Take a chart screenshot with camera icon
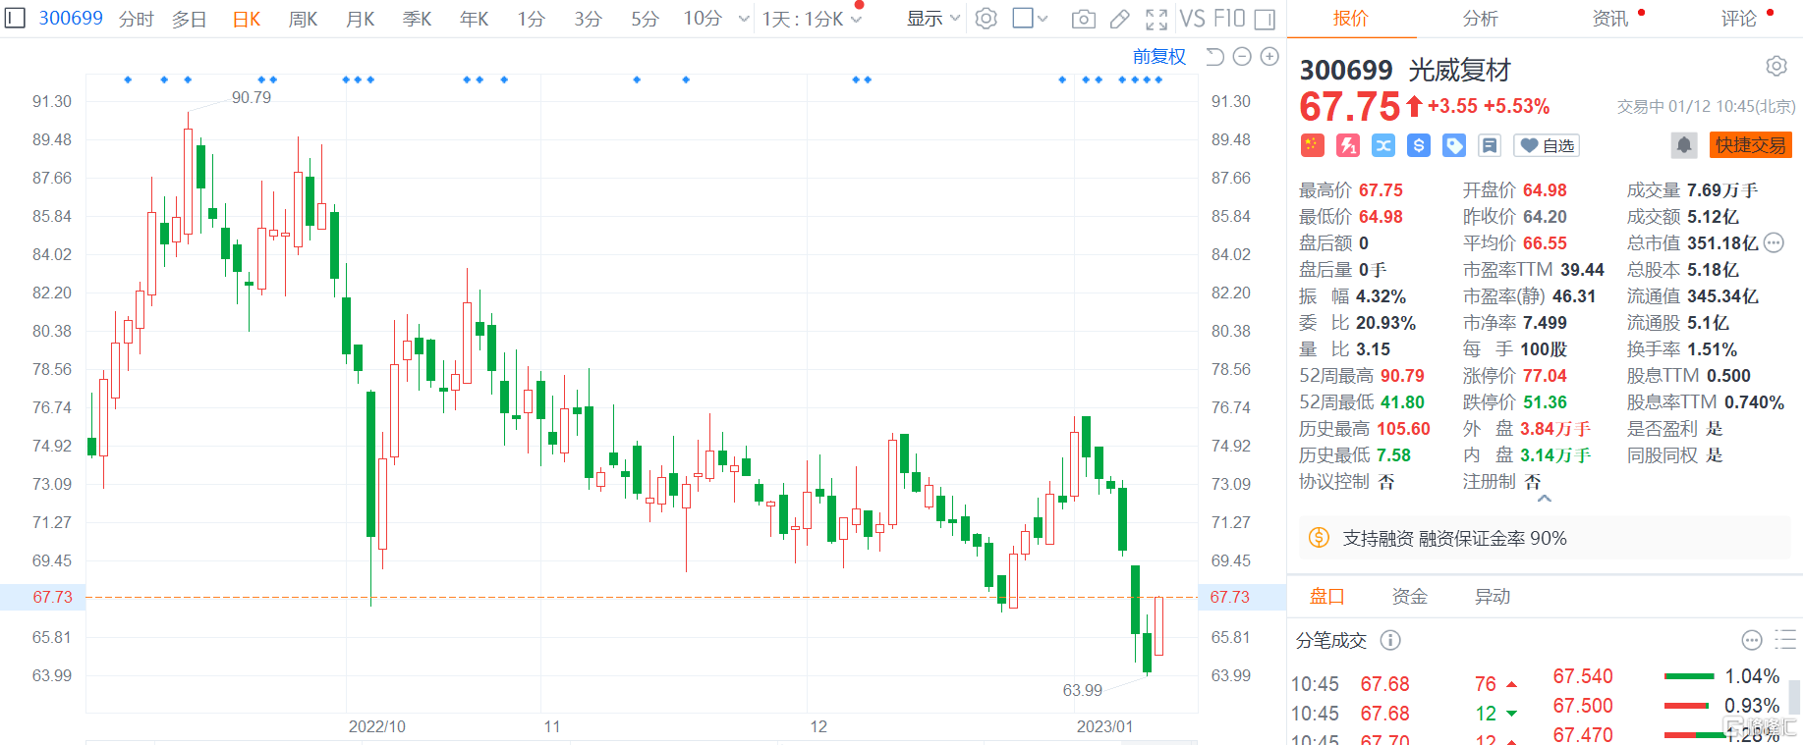 pyautogui.click(x=1083, y=19)
